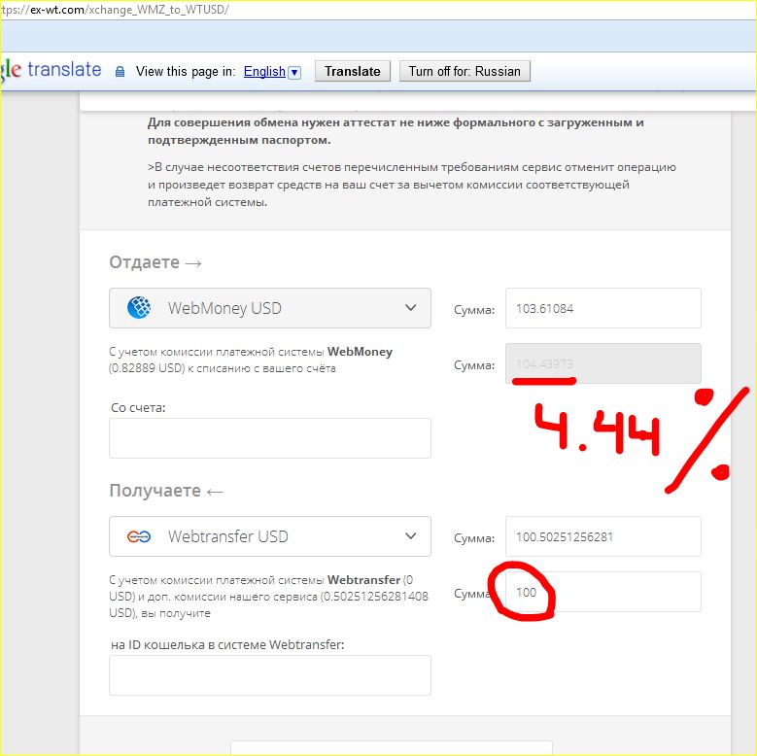Screen dimensions: 757x756
Task: Click the Webtransfer commission note text
Action: coord(268,597)
